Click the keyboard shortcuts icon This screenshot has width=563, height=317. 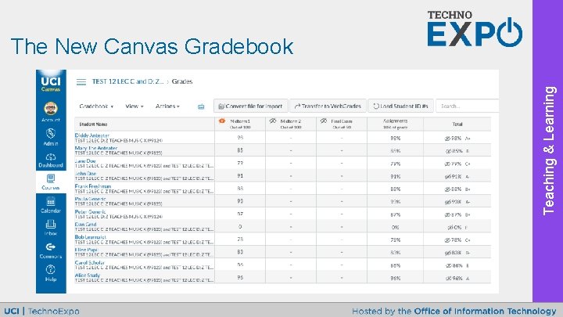click(x=201, y=106)
